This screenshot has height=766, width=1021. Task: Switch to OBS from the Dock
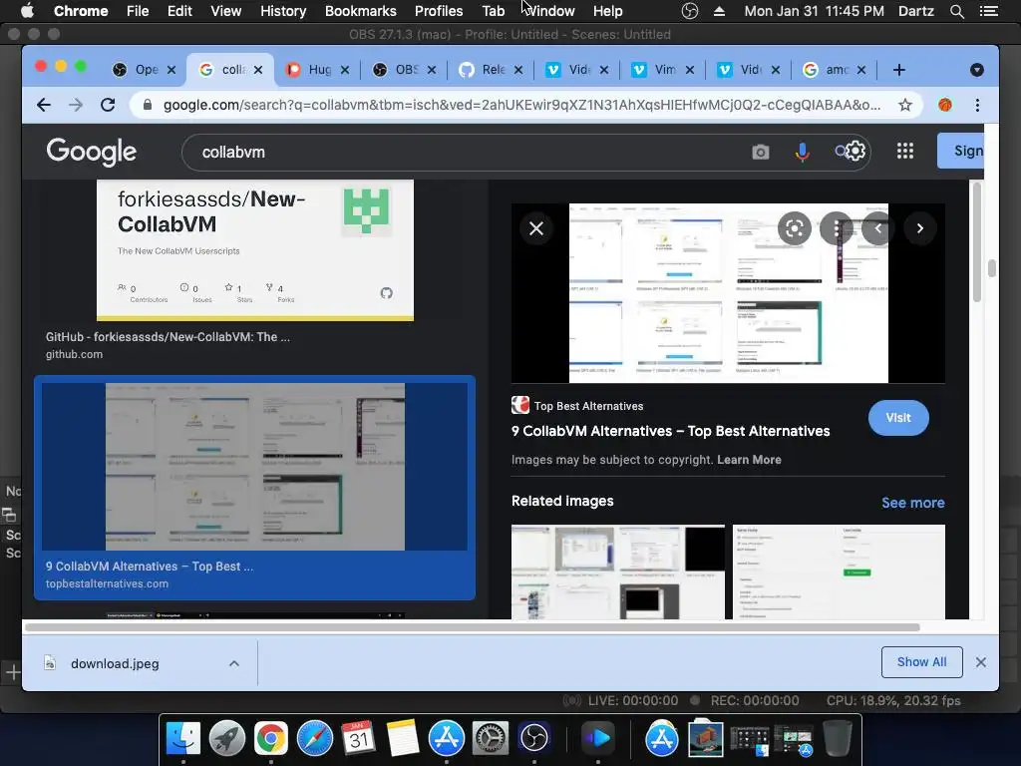click(534, 738)
